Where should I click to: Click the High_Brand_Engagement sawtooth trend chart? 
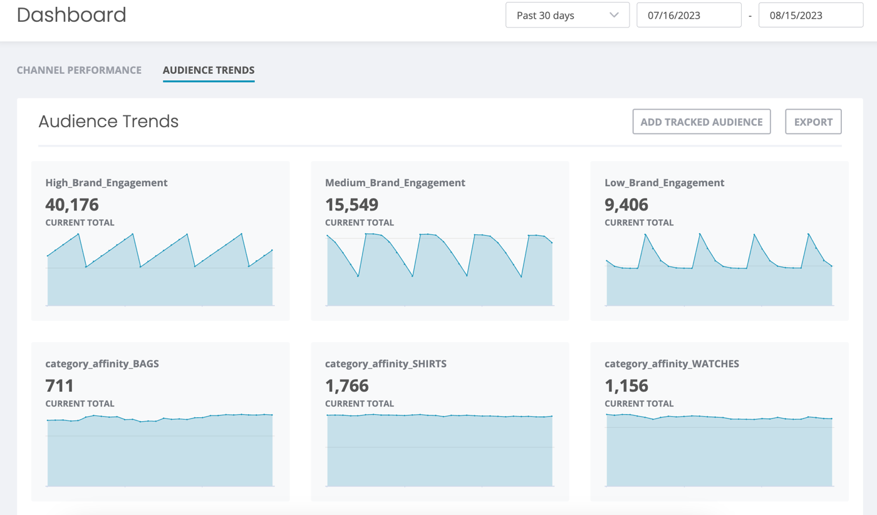160,276
